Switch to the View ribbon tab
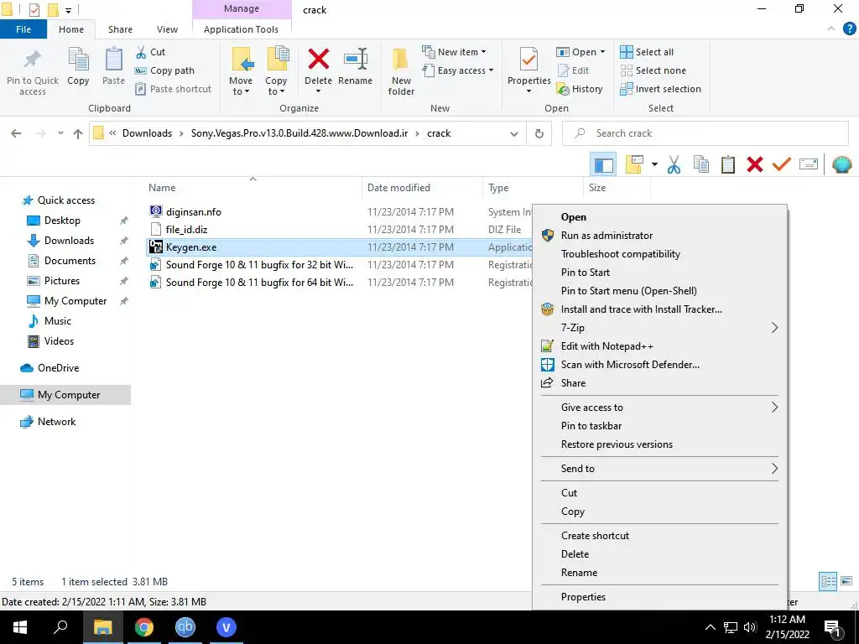This screenshot has width=859, height=644. point(167,29)
